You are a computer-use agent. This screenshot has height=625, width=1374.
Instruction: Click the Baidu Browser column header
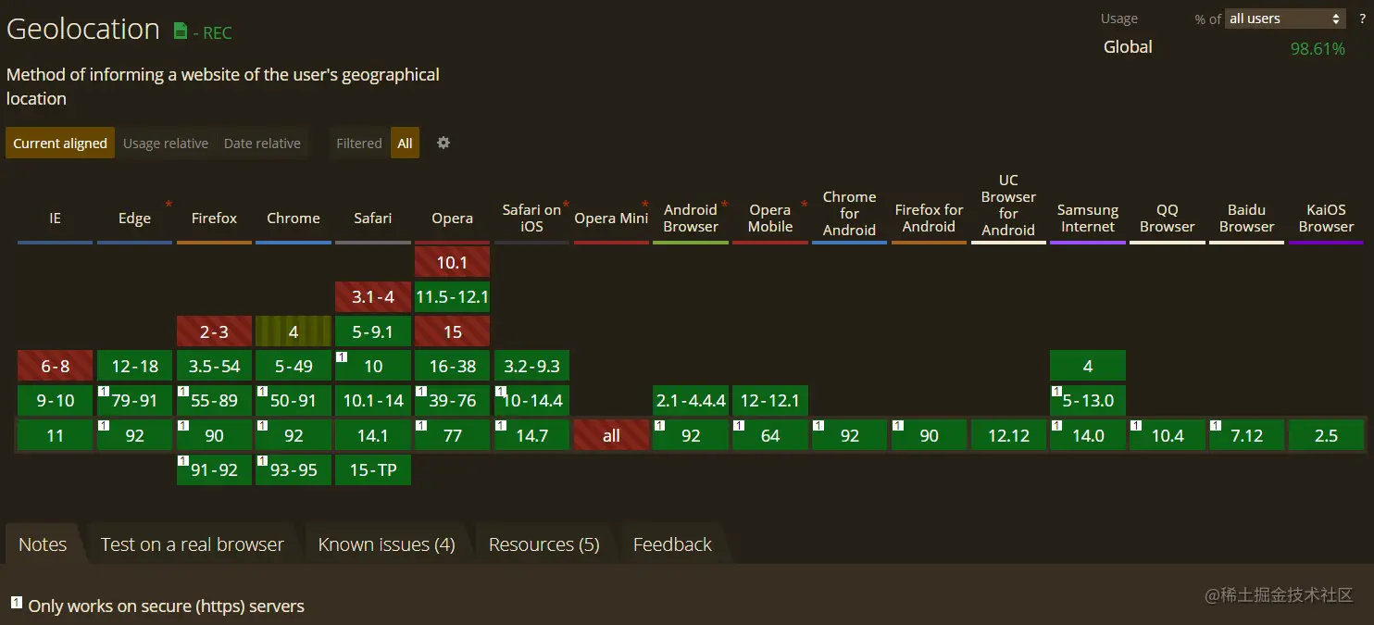pos(1246,219)
